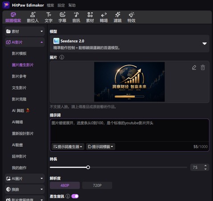Click the 時長 duration slider handle

point(88,167)
